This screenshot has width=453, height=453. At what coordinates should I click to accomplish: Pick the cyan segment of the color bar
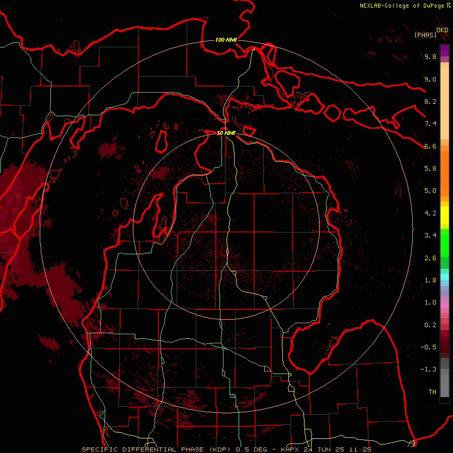click(444, 277)
